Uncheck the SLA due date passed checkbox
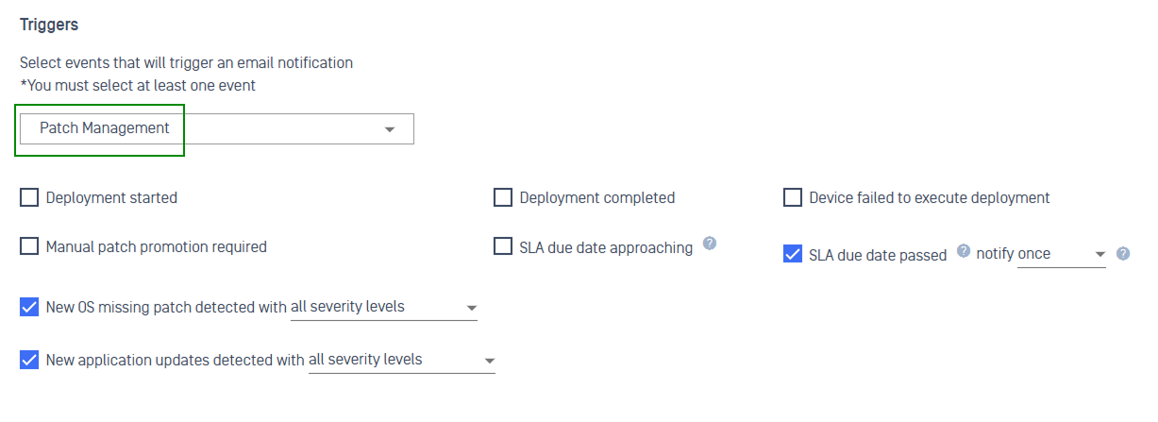Screen dimensions: 1158x422 [793, 254]
